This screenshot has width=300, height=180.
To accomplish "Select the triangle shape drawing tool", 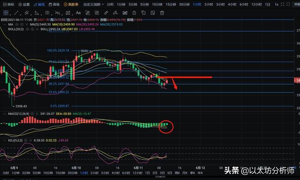I will click(37, 13).
